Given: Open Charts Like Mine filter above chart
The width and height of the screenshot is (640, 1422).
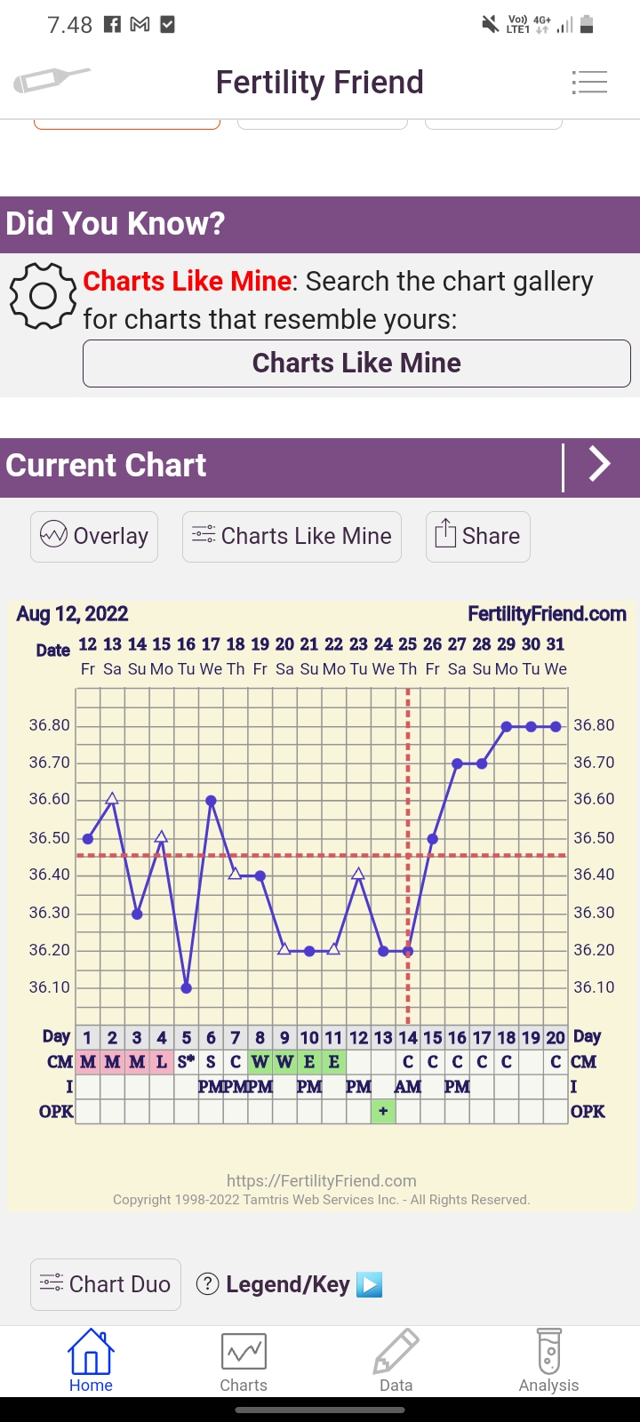Looking at the screenshot, I should click(x=292, y=536).
